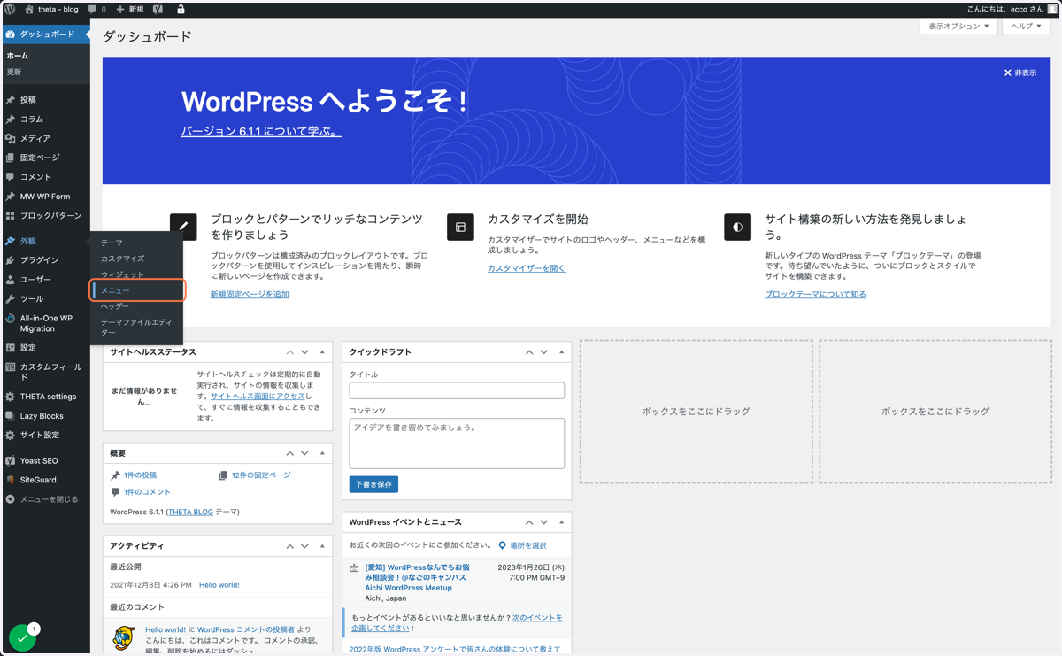
Task: Open MW WP Form in sidebar
Action: 45,197
